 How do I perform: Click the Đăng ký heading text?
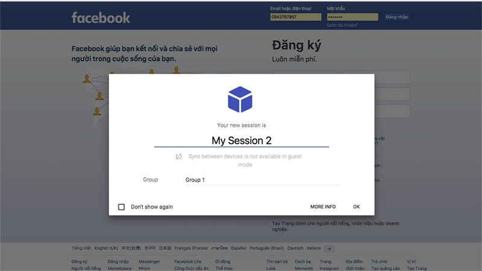(296, 45)
